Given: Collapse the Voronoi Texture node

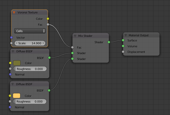Looking at the screenshot, I should coord(14,12).
